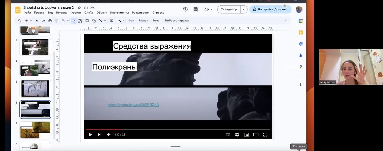Open version history clock icon
This screenshot has height=151, width=383.
click(186, 9)
